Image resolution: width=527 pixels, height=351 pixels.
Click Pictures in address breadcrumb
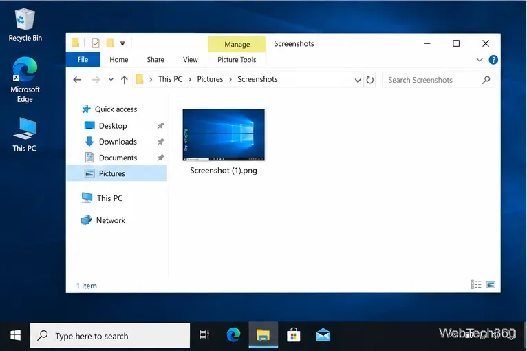pyautogui.click(x=210, y=79)
